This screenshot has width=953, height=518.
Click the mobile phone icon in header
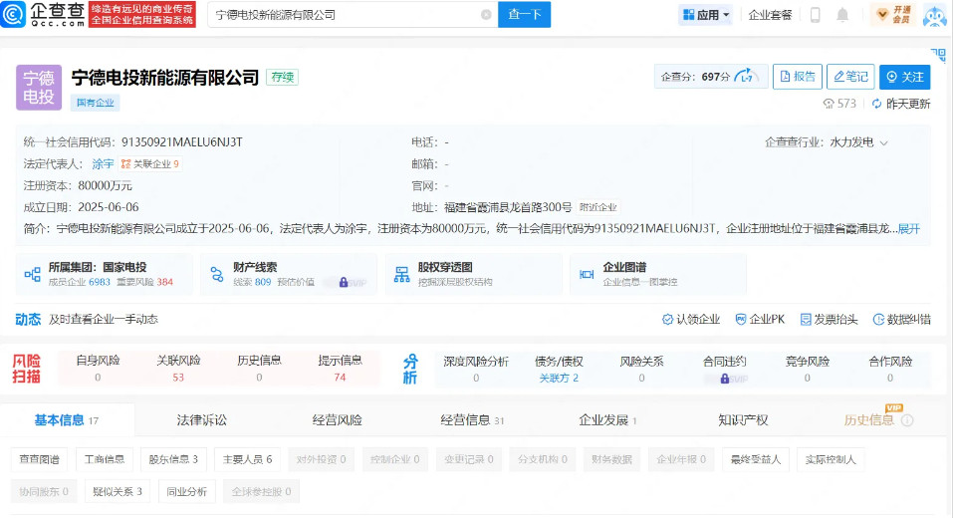coord(815,15)
